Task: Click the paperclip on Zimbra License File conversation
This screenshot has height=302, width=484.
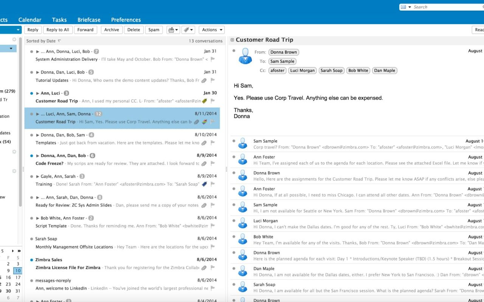Action: (204, 268)
